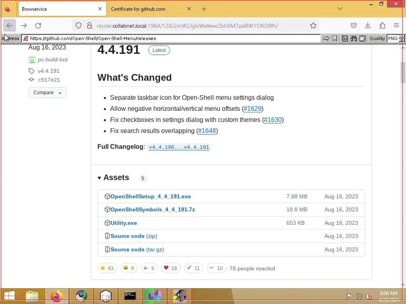406x304 pixels.
Task: Download Source code (zip)
Action: coord(134,236)
